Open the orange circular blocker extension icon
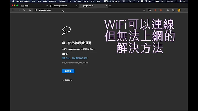 click(x=161, y=10)
